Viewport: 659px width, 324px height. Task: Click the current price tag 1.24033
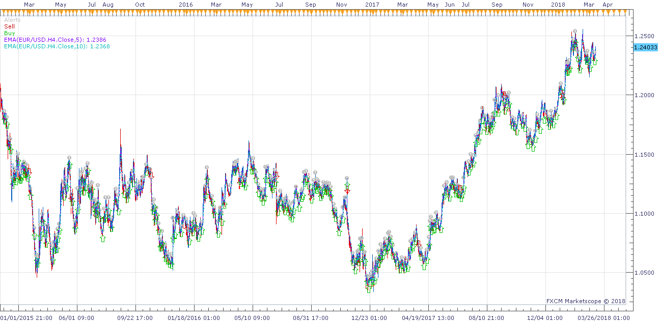pyautogui.click(x=646, y=47)
